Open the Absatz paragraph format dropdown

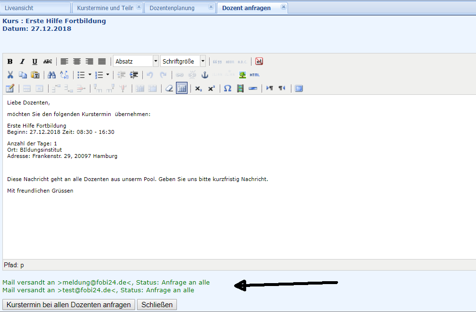[x=136, y=62]
